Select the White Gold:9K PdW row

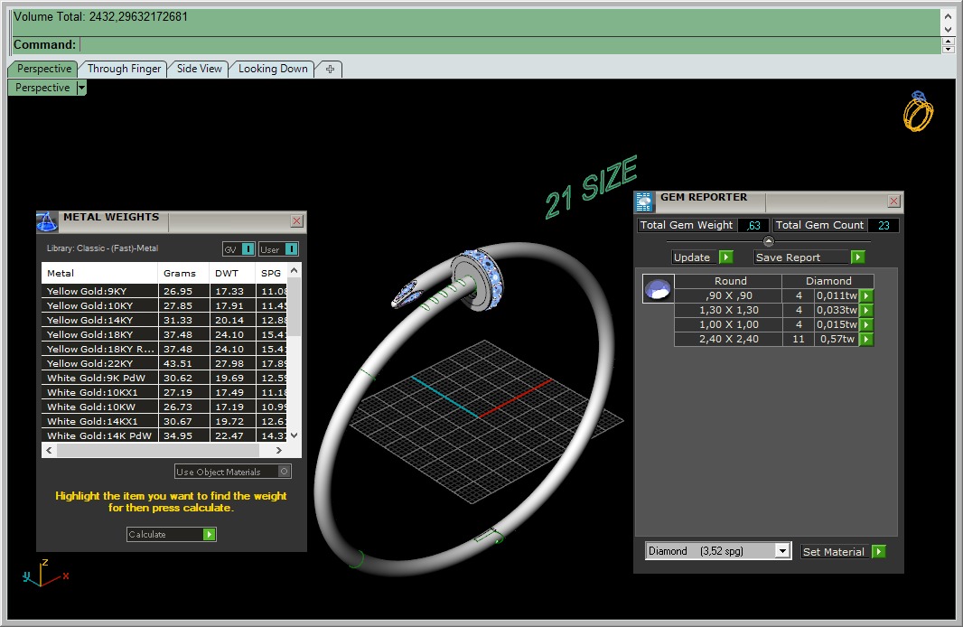(164, 378)
